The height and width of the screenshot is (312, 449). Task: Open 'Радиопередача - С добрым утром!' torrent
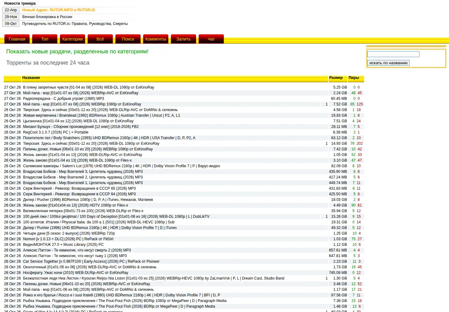pos(64,99)
